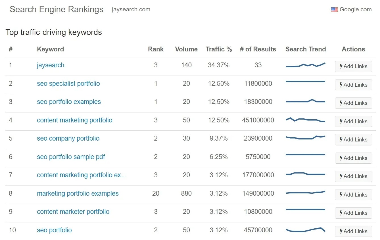This screenshot has width=380, height=240.
Task: Click the Volume column header
Action: [x=186, y=49]
